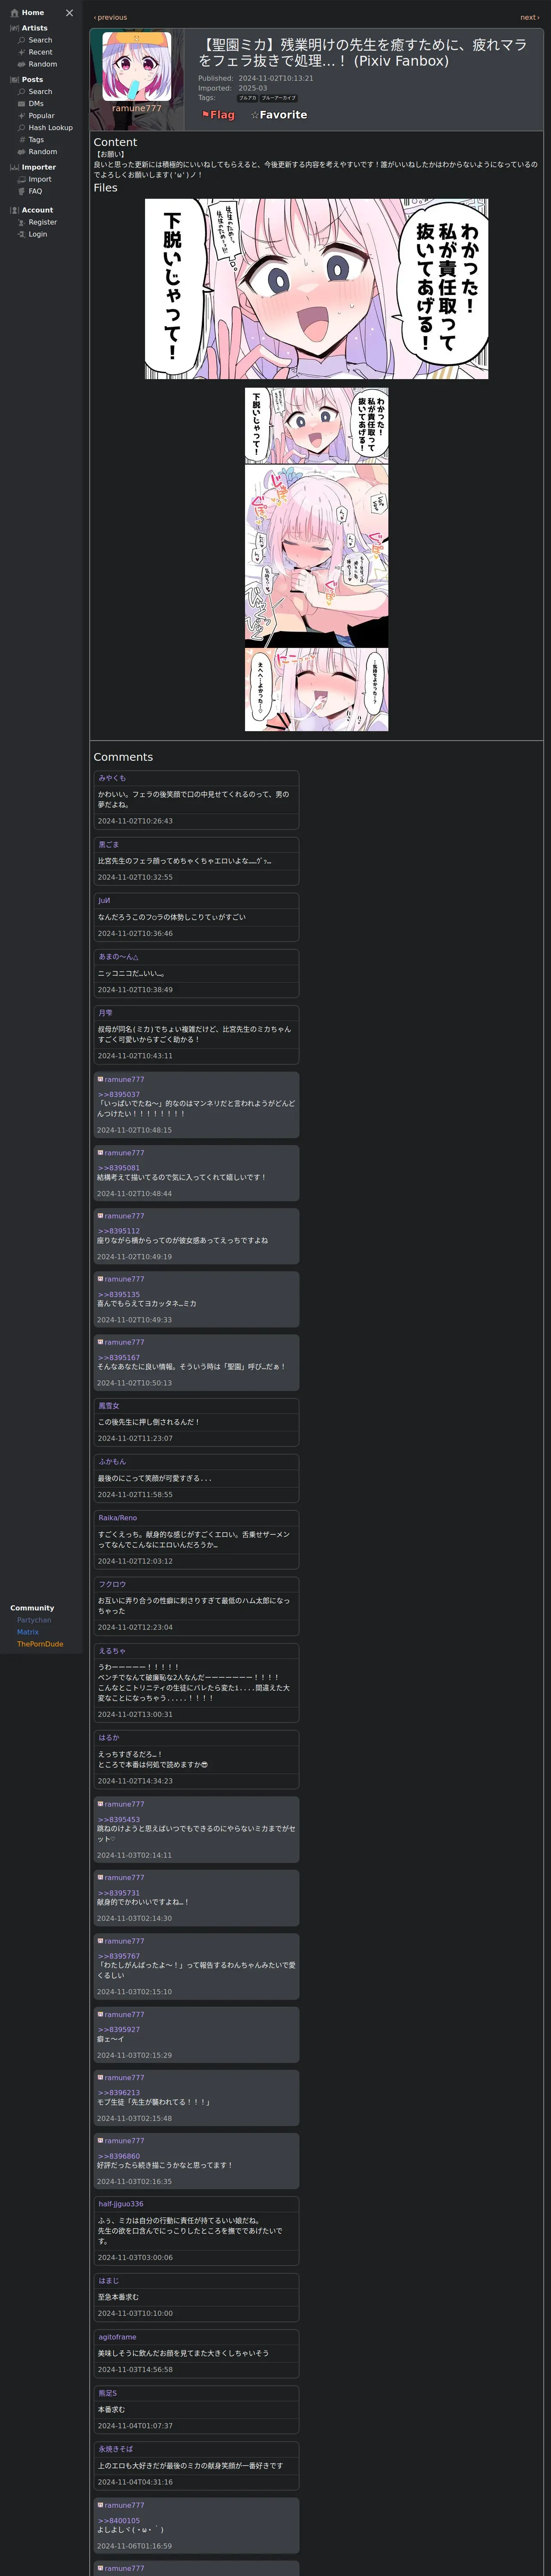Open DMs in the sidebar
The image size is (551, 2576).
36,104
